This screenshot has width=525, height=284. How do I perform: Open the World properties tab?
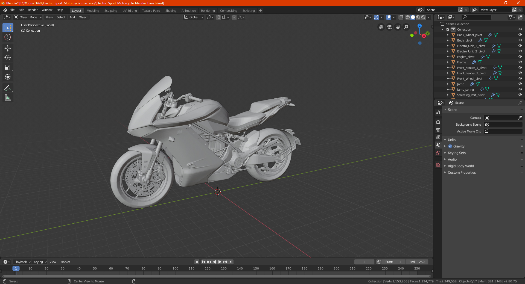click(438, 153)
